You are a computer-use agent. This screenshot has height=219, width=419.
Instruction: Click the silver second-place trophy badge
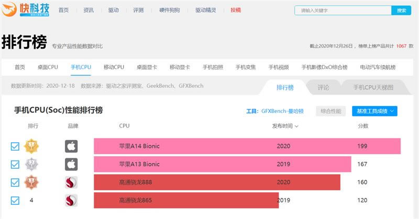31,164
